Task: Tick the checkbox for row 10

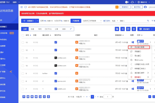Action: click(23, 66)
